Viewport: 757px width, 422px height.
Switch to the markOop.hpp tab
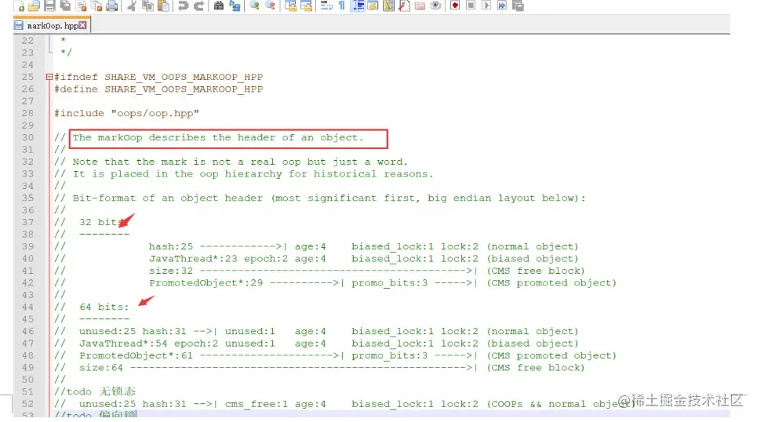pyautogui.click(x=52, y=25)
